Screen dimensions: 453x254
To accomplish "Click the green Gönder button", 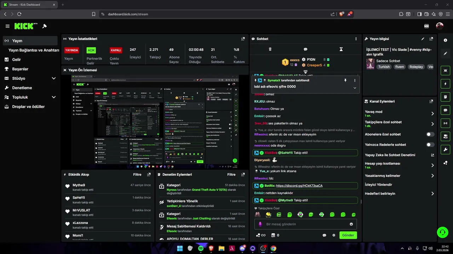I will click(x=348, y=235).
